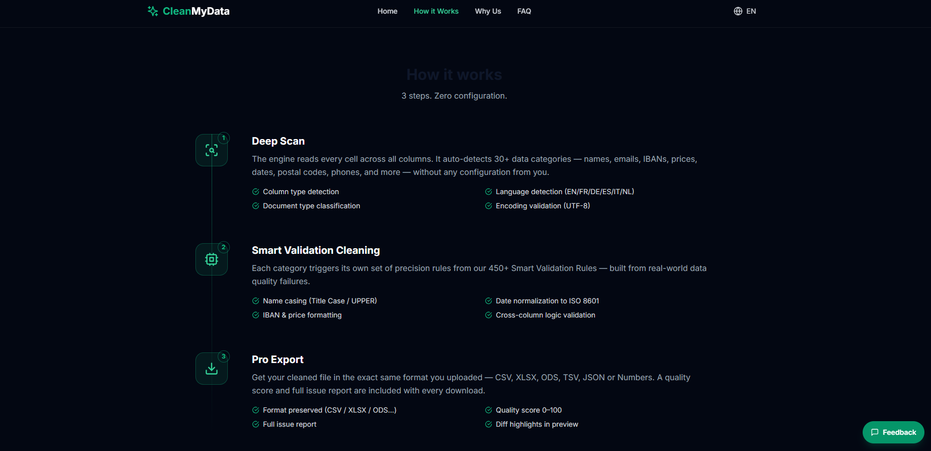
Task: Click the checkmark beside IBAN & price formatting
Action: point(256,315)
